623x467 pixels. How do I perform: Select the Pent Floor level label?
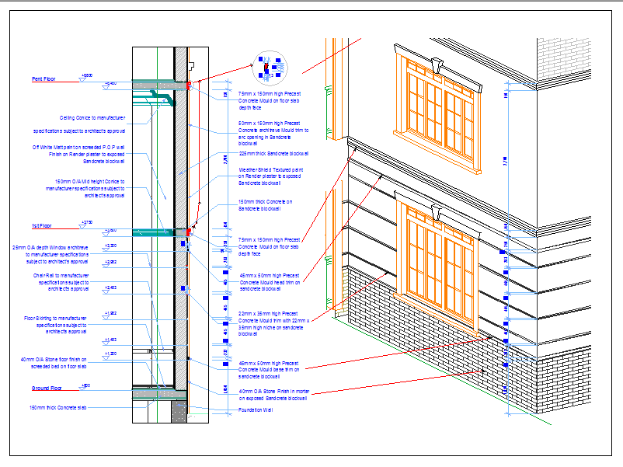(44, 79)
